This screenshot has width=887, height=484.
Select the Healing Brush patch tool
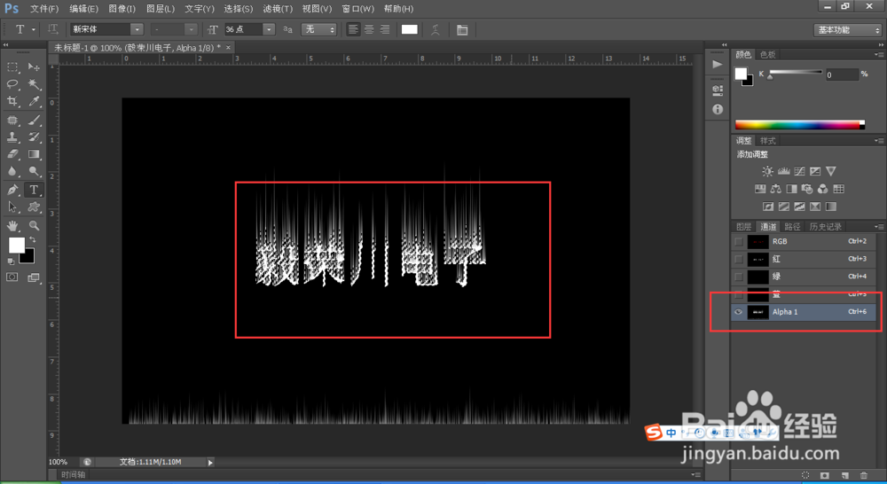coord(12,120)
